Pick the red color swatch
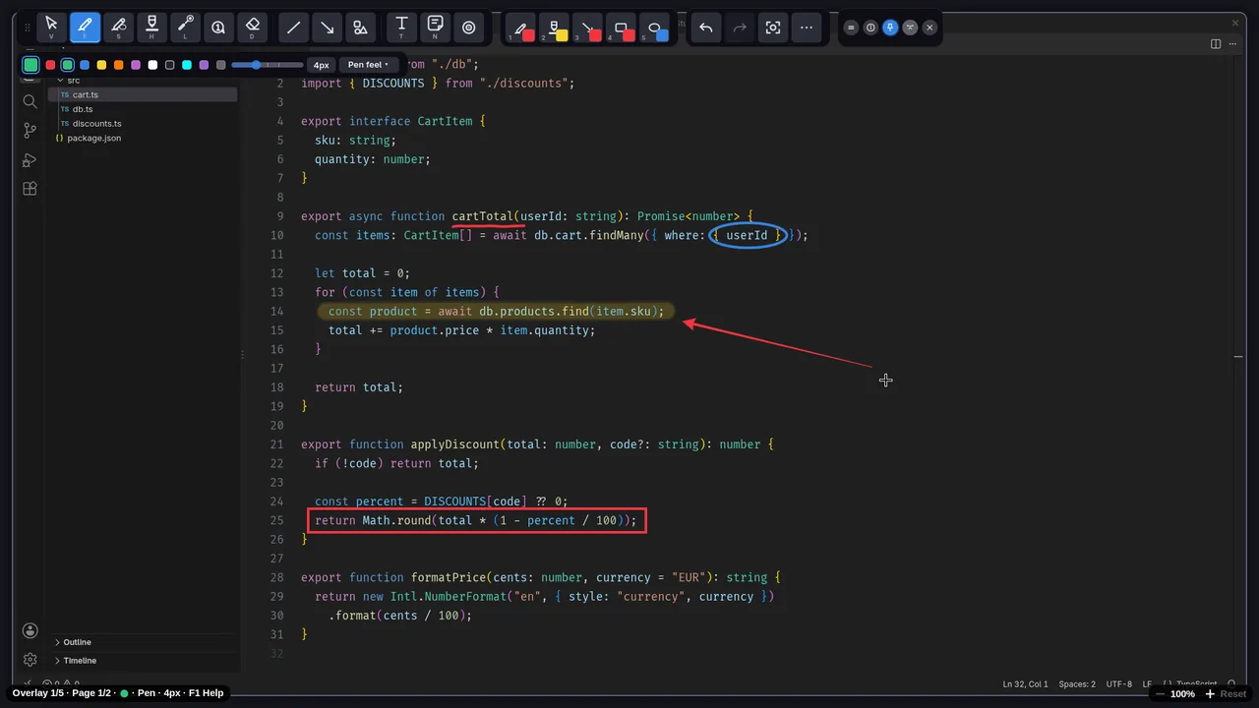 [x=50, y=65]
